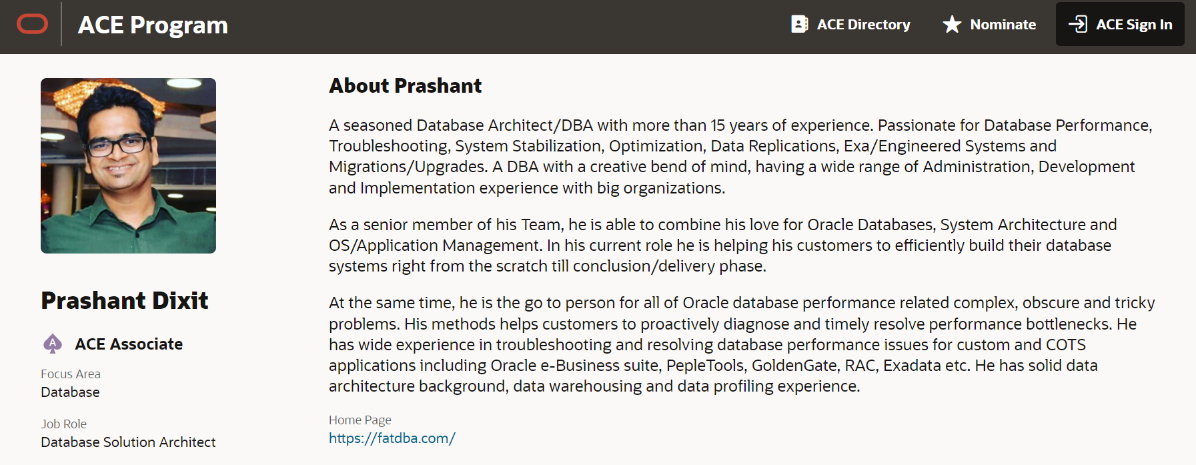
Task: Click Prashant's profile photo
Action: tap(128, 165)
